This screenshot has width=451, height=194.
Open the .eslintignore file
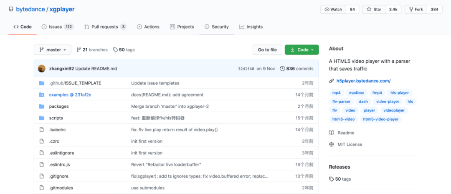coord(61,153)
